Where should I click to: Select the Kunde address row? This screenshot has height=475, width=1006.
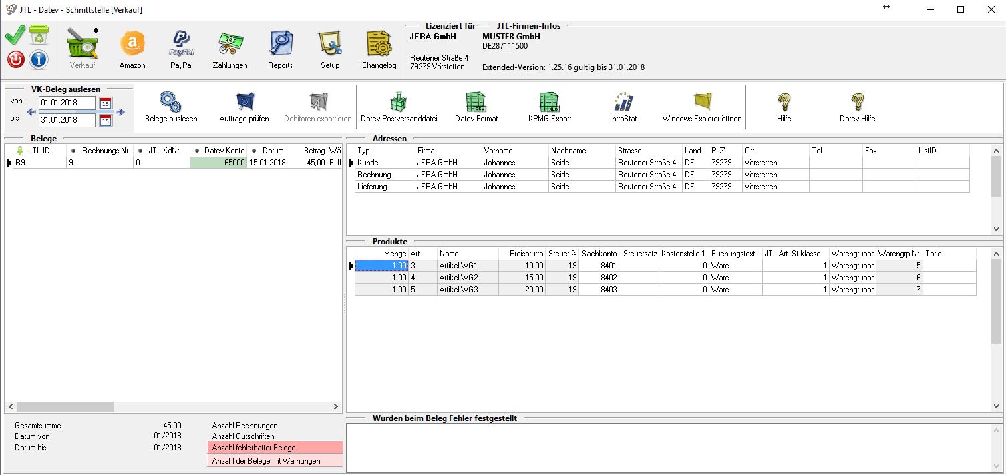[x=662, y=163]
